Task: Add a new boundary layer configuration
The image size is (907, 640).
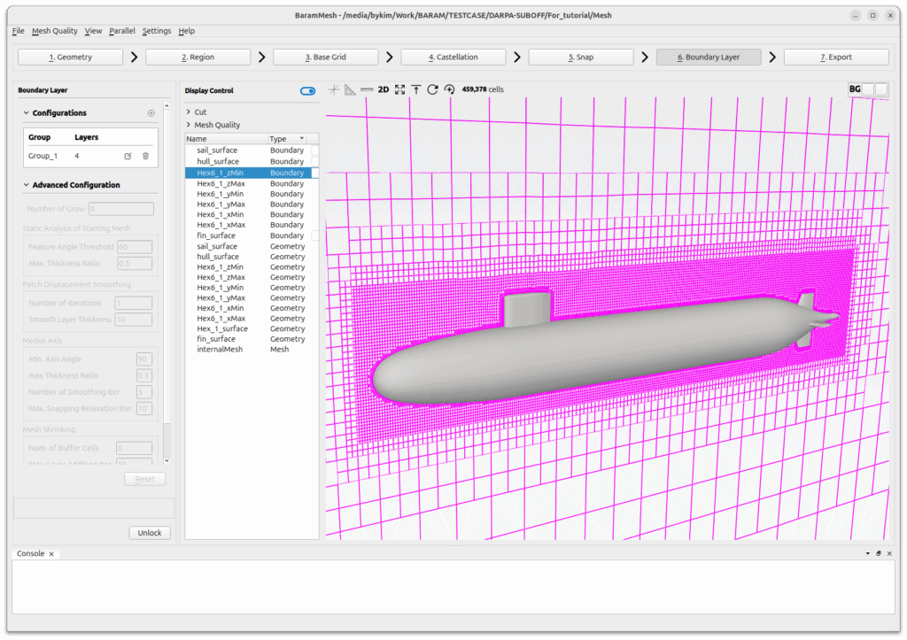Action: click(x=151, y=113)
